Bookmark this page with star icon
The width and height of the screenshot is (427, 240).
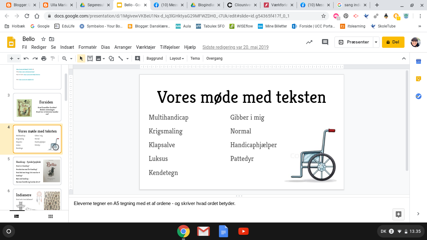pyautogui.click(x=324, y=16)
